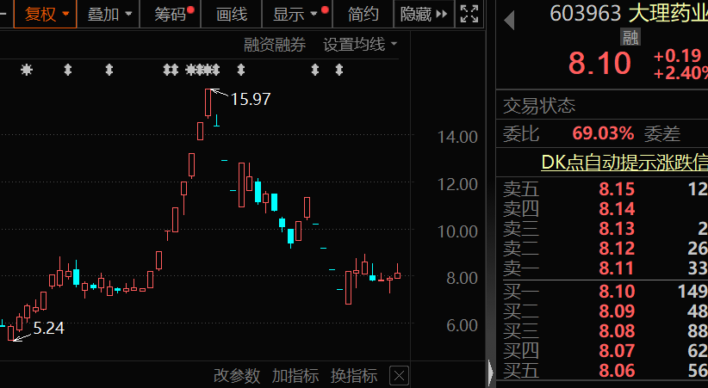The image size is (708, 388).
Task: Click 加指标 to add an indicator
Action: pyautogui.click(x=295, y=375)
